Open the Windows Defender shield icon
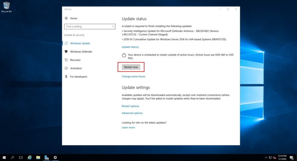 pyautogui.click(x=66, y=52)
